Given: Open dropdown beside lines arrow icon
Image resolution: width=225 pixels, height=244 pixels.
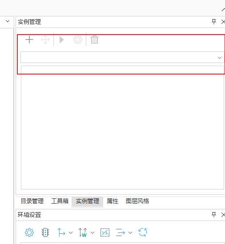Looking at the screenshot, I should coord(130,232).
